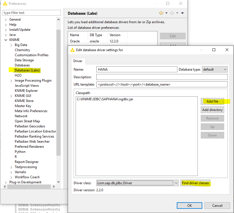Expand the Java tree node
The image size is (234, 213).
pos(6,35)
